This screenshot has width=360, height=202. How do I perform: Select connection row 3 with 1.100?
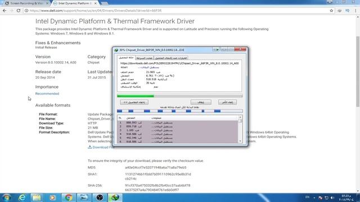(178, 130)
